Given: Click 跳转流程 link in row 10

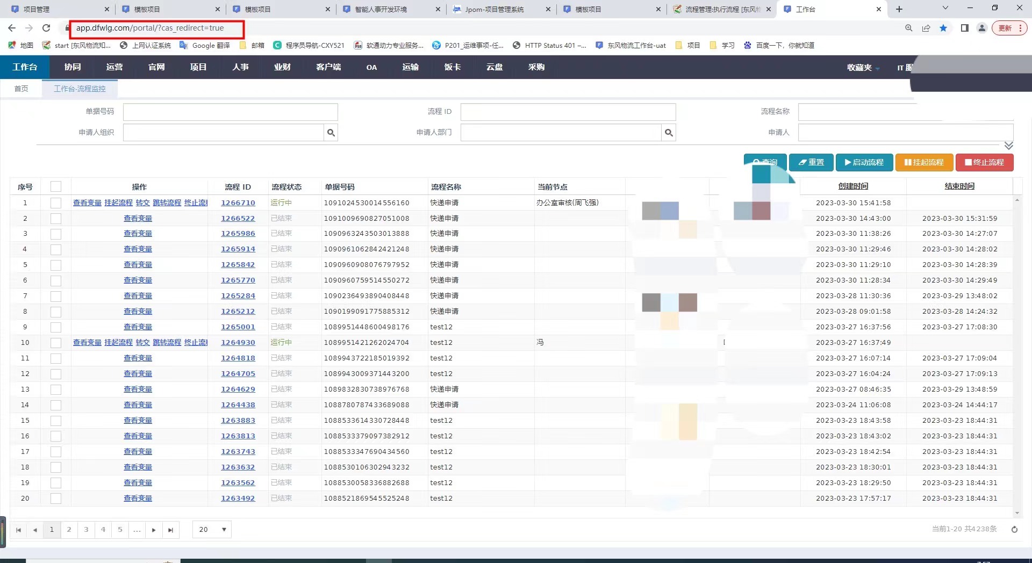Looking at the screenshot, I should [x=167, y=343].
